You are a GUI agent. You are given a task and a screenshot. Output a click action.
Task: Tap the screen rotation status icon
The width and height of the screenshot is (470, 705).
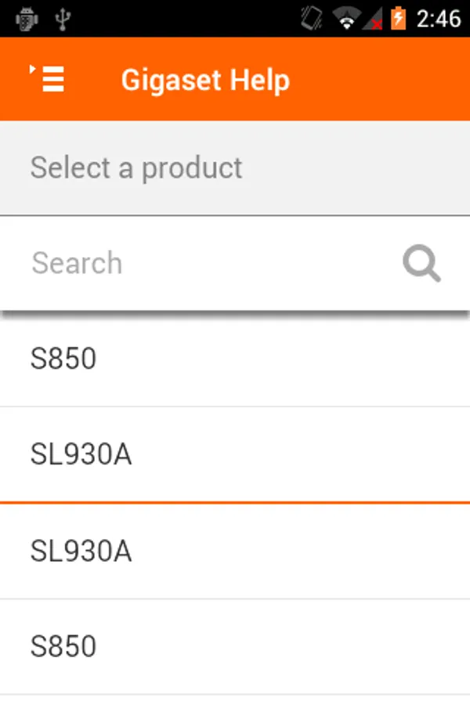coord(312,18)
